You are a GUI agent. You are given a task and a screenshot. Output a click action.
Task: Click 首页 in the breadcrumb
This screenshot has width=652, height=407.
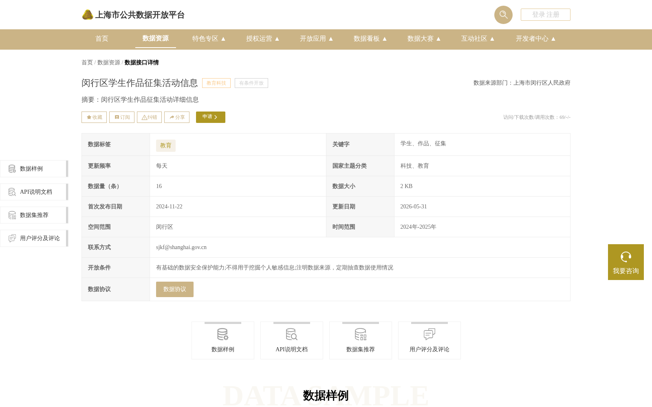coord(87,62)
